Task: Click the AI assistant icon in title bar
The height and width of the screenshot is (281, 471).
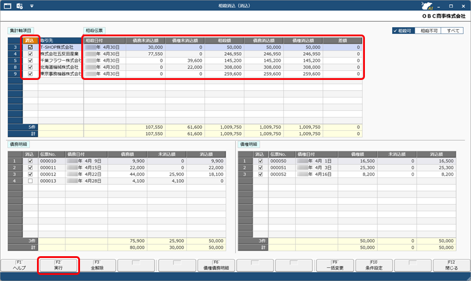Action: click(427, 5)
